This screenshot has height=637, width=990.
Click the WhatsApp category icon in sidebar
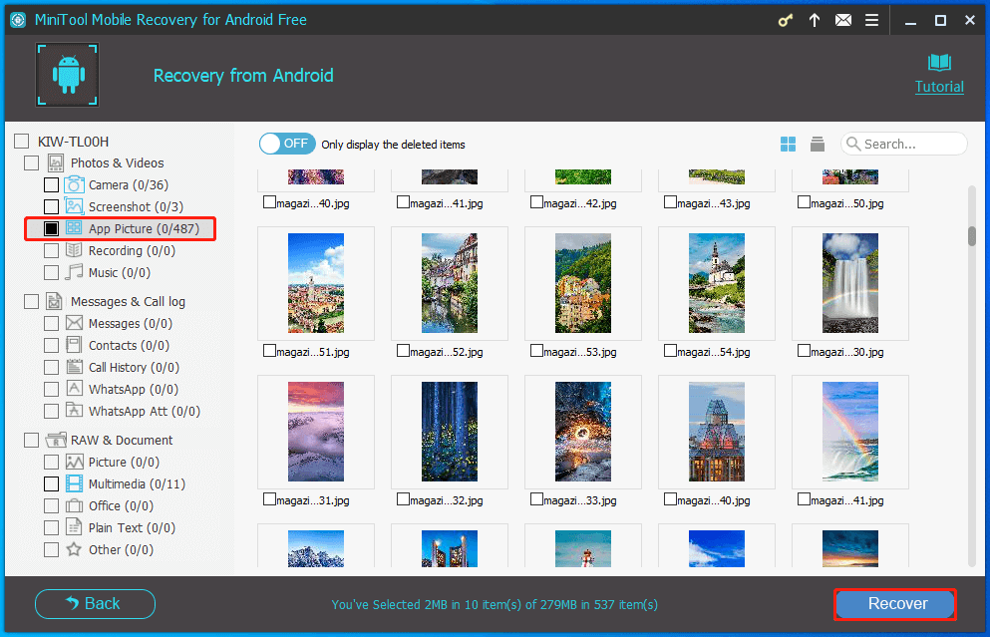tap(75, 389)
